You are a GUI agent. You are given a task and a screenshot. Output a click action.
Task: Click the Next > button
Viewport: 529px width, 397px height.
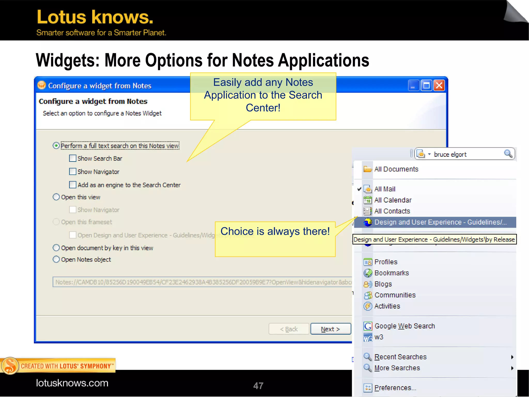point(331,329)
